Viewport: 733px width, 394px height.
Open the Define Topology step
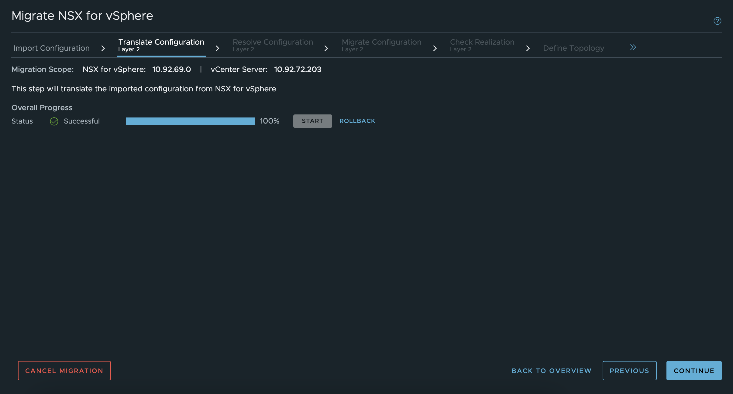573,48
